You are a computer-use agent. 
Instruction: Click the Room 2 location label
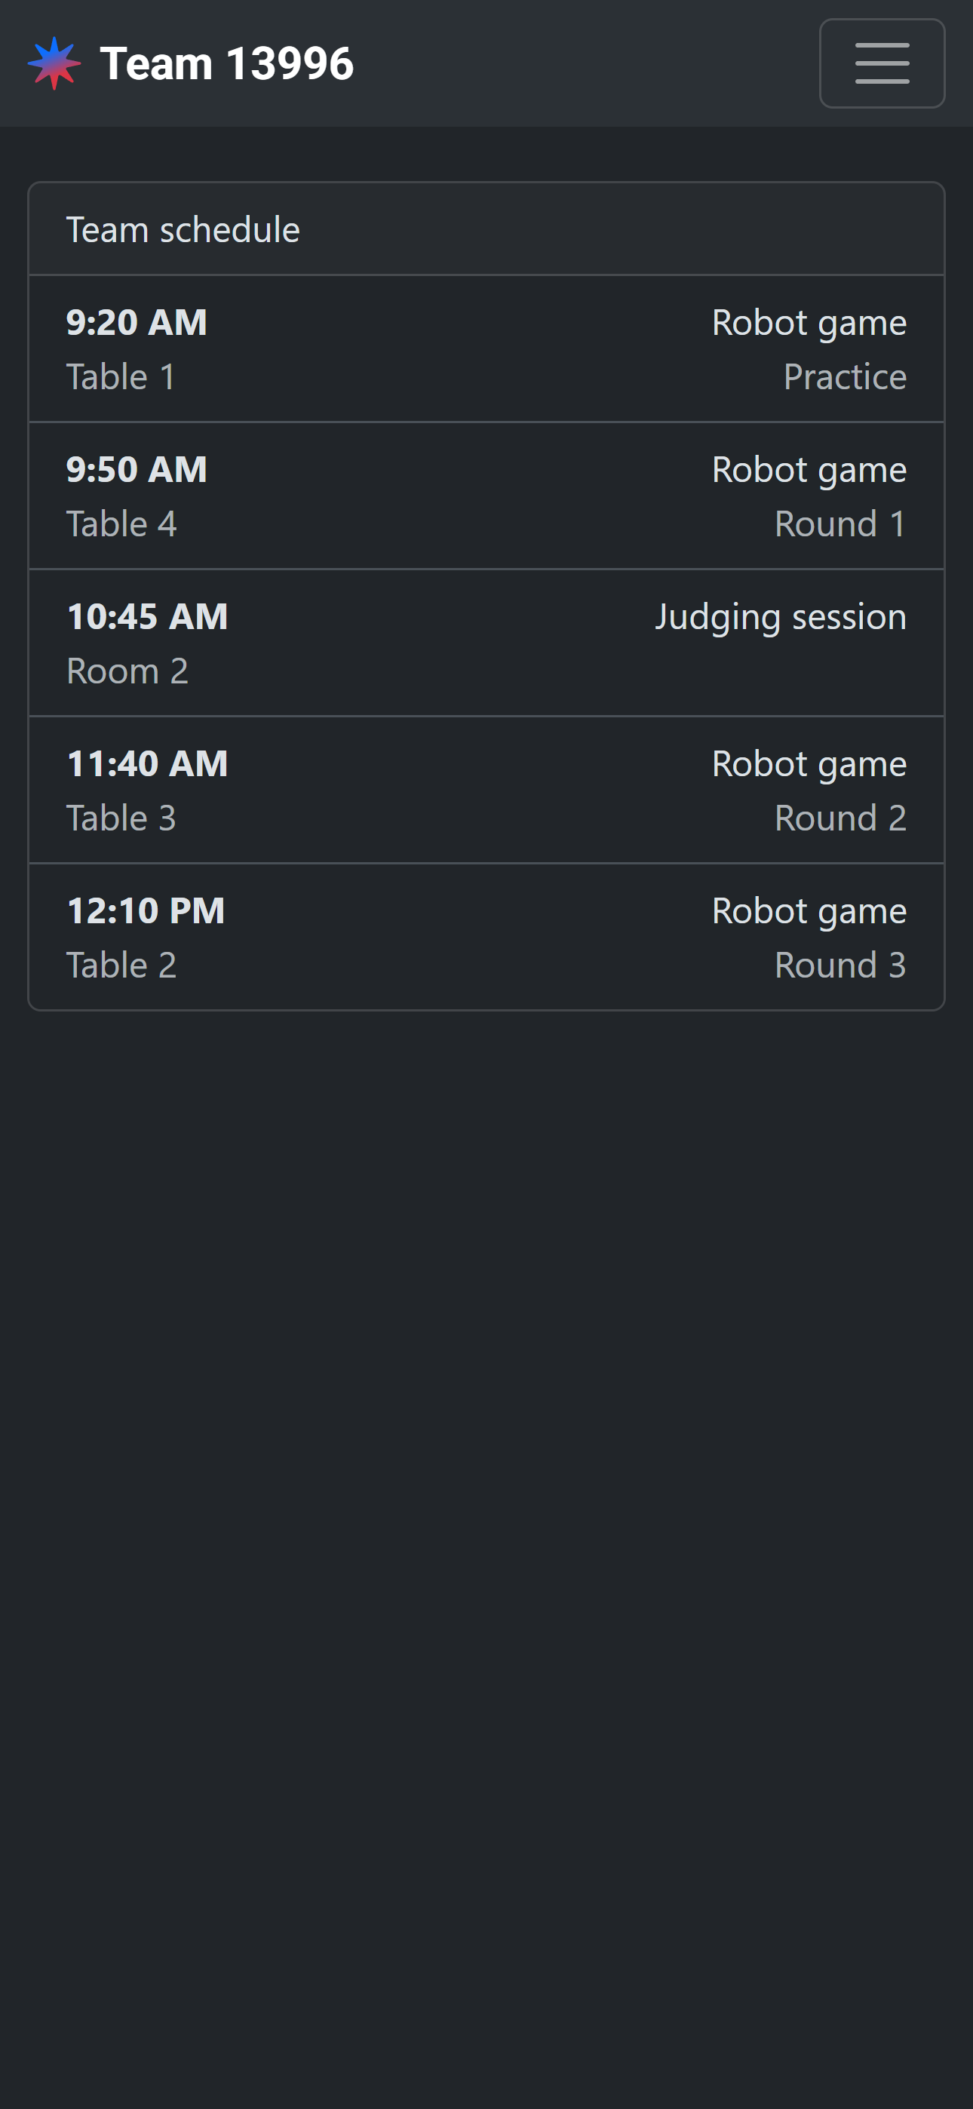click(127, 671)
